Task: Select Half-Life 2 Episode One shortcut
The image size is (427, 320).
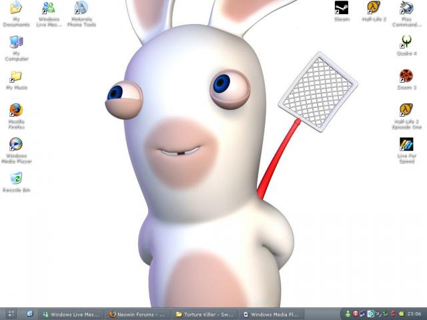Action: [x=406, y=116]
